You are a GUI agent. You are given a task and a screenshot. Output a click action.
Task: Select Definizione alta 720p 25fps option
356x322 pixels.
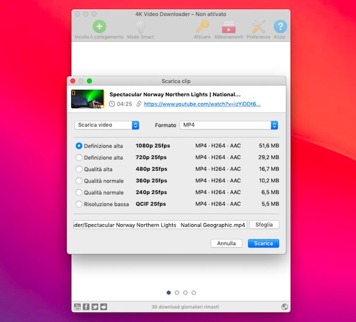79,157
